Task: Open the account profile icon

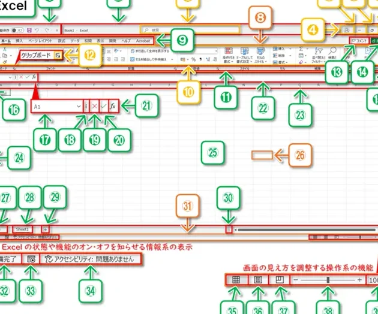Action: [x=347, y=30]
